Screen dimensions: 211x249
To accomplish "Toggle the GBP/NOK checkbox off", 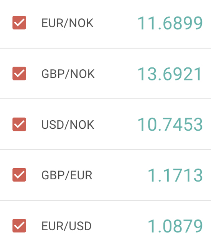I will 19,74.
